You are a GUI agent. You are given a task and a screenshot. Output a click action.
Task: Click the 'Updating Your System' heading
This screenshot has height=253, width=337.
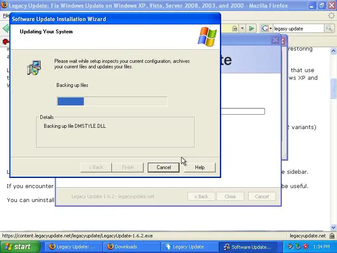(46, 32)
